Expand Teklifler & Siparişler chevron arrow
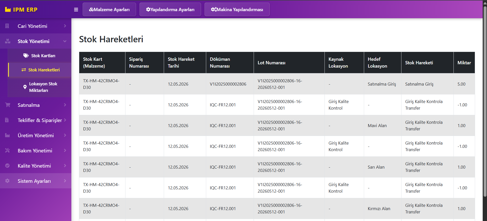 point(65,120)
